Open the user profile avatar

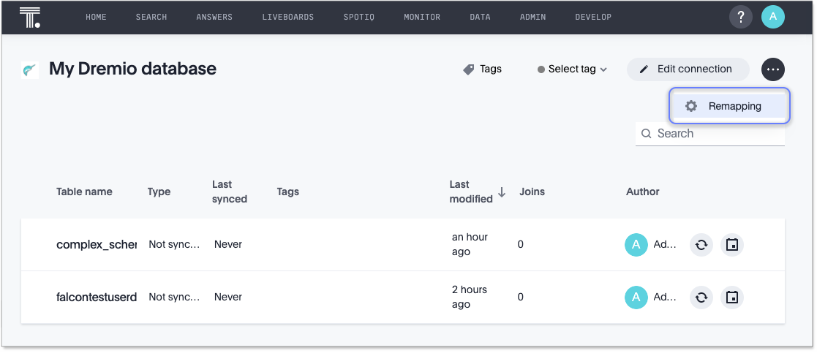pos(772,18)
